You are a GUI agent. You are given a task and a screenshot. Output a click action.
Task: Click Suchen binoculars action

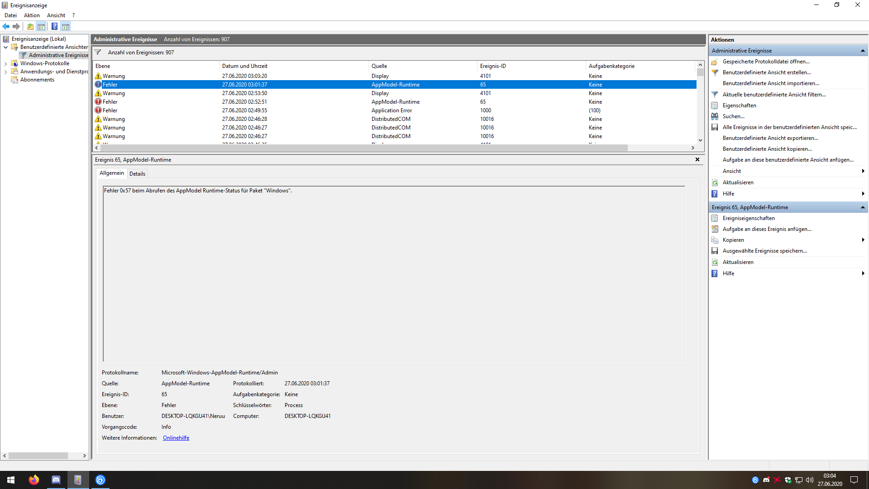(715, 116)
